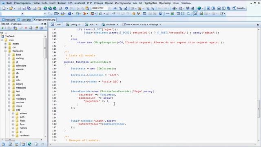Pin the project panel
This screenshot has width=261, height=147.
[42, 24]
